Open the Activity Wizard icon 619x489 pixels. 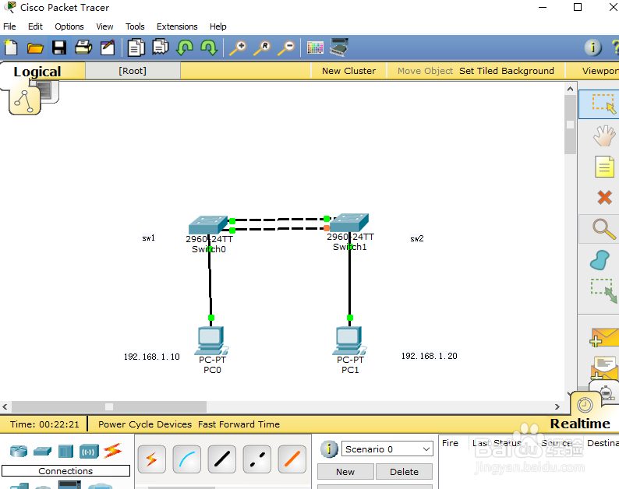click(108, 47)
